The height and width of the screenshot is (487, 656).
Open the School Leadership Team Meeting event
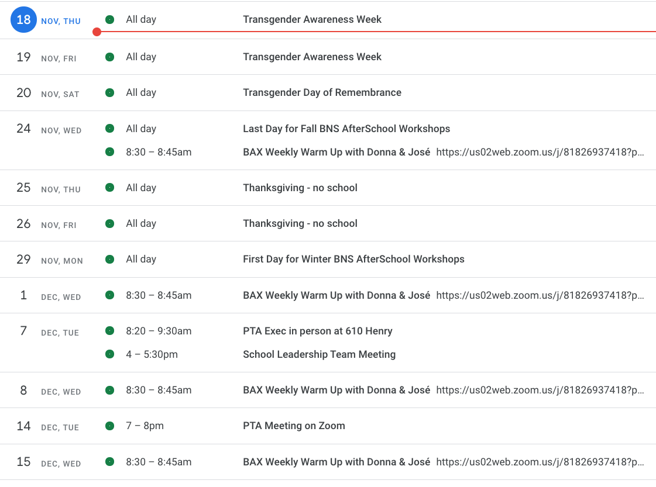click(x=319, y=354)
